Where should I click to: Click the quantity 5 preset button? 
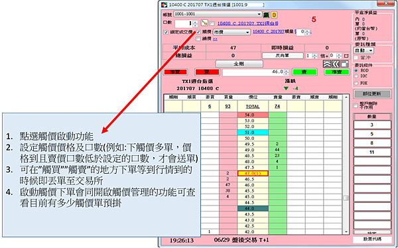(x=372, y=134)
